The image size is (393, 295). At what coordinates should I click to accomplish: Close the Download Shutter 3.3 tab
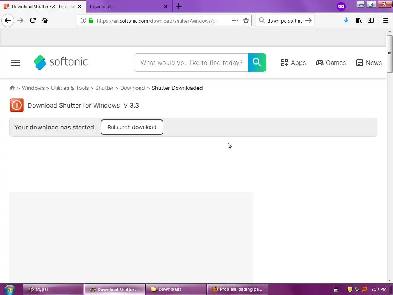tap(79, 7)
